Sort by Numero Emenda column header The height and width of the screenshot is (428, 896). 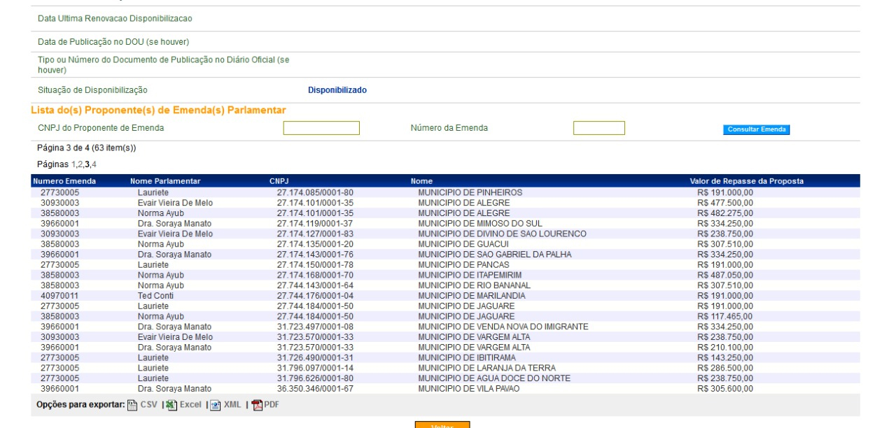point(64,182)
